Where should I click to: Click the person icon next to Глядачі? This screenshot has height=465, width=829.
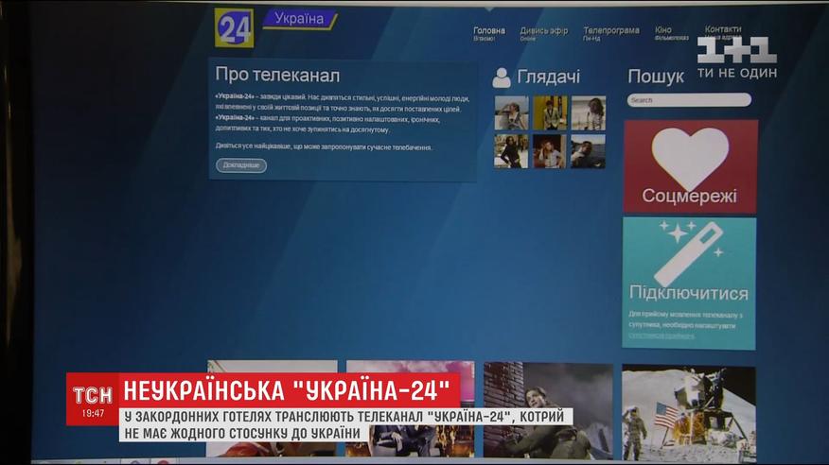pos(502,77)
